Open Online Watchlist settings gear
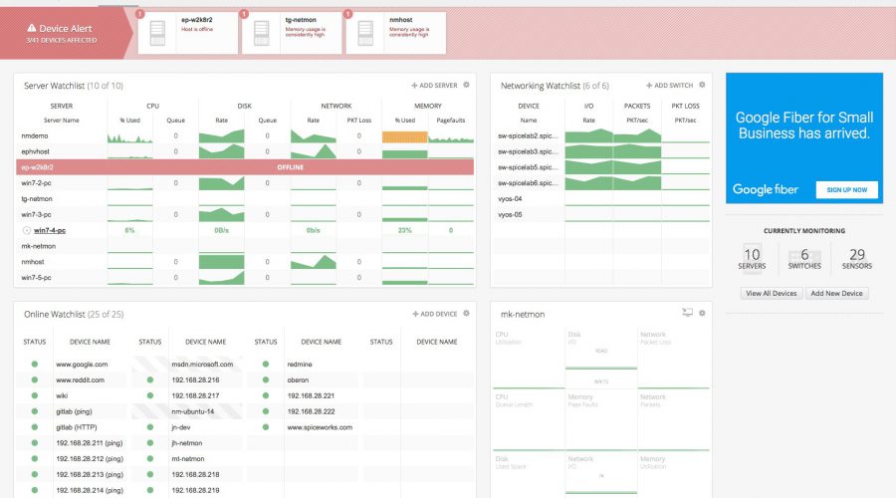The height and width of the screenshot is (498, 896). click(x=466, y=314)
